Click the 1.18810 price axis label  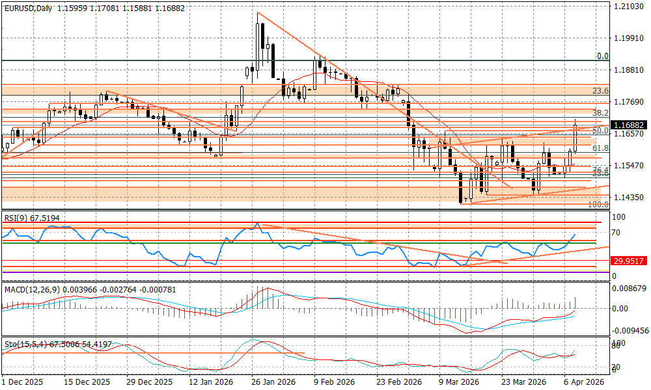click(x=629, y=70)
